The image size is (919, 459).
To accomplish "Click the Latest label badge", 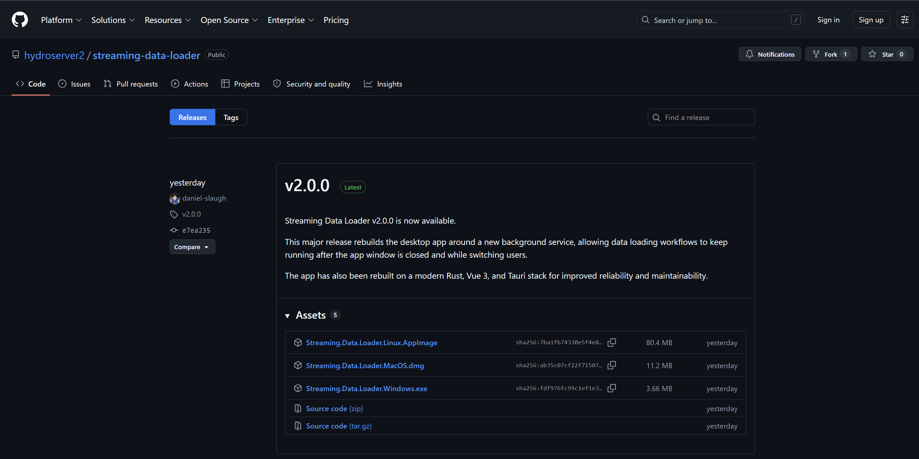I will click(x=353, y=187).
